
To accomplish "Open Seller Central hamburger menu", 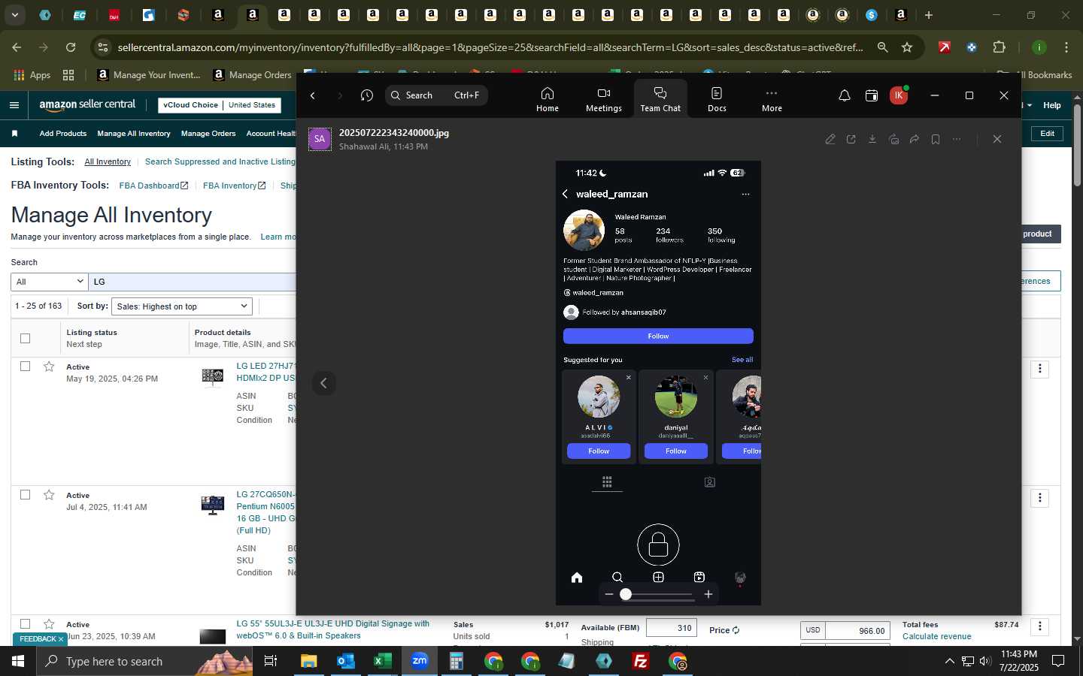I will (x=14, y=105).
